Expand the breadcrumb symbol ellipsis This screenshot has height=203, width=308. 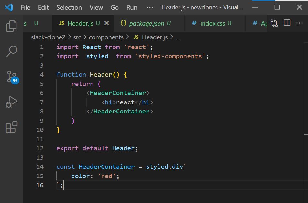click(178, 37)
